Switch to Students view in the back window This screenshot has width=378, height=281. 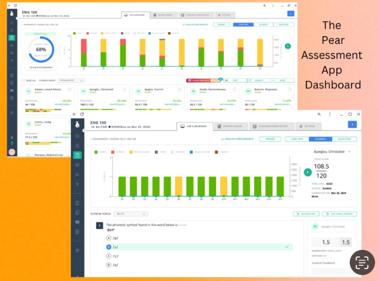pyautogui.click(x=264, y=24)
